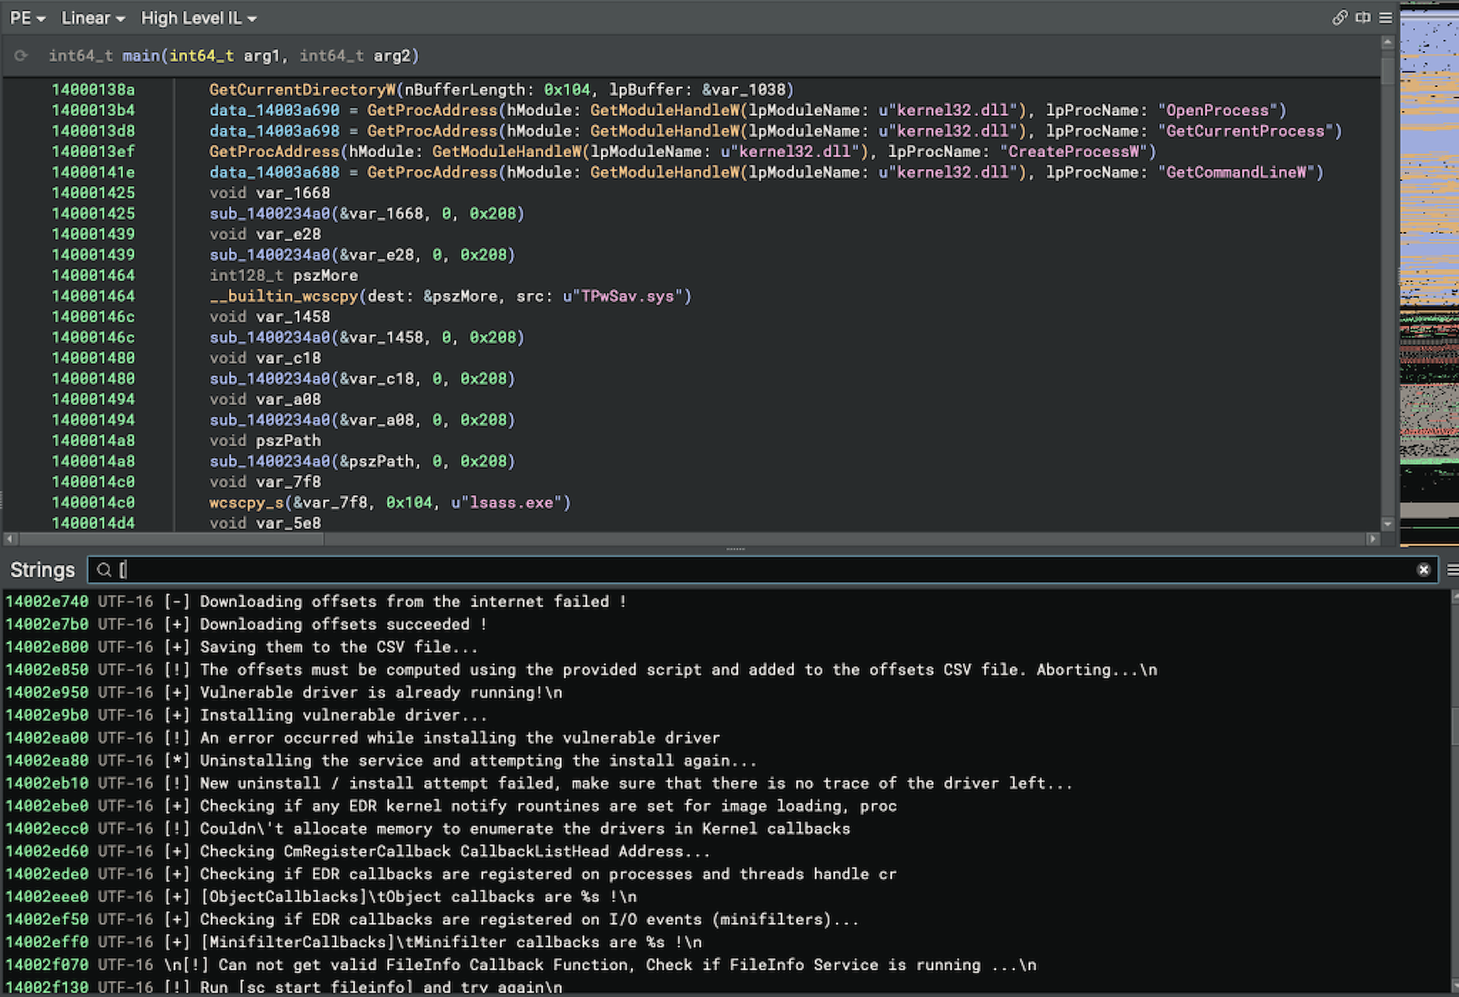Focus the Strings search input field
The image size is (1459, 997).
[x=762, y=570]
